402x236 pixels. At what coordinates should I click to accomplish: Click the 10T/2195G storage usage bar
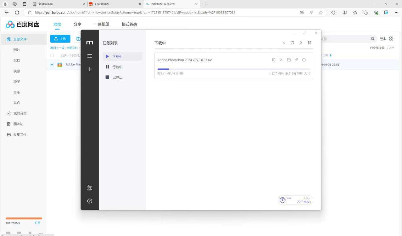coord(24,218)
